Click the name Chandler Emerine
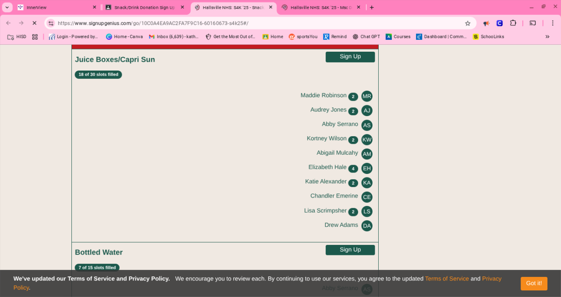This screenshot has height=297, width=561. 334,196
